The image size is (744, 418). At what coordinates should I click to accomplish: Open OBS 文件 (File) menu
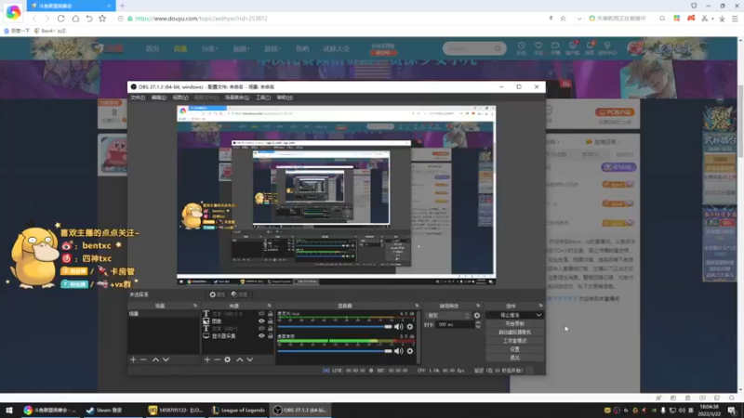138,98
